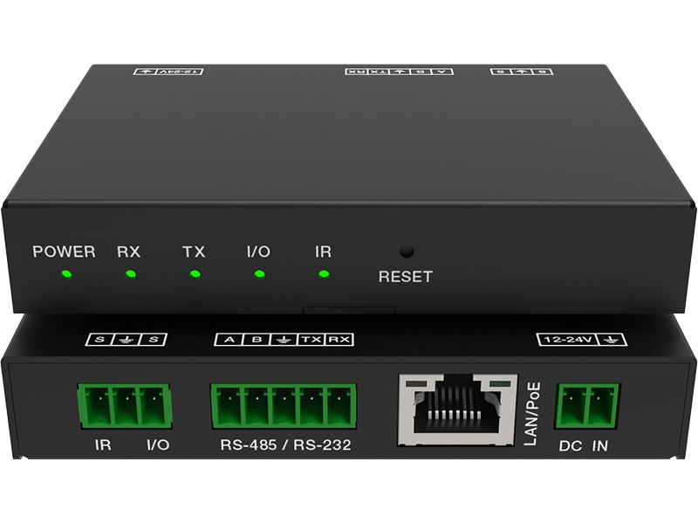Click the RESET text label
698x524 pixels.
[x=405, y=277]
